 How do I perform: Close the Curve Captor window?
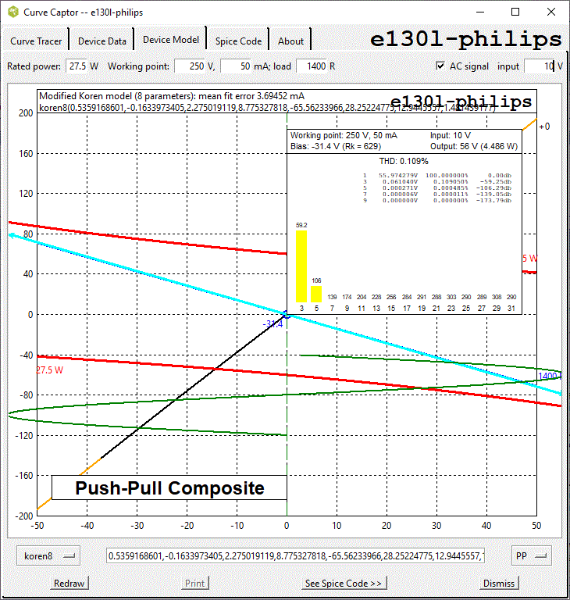[x=551, y=12]
